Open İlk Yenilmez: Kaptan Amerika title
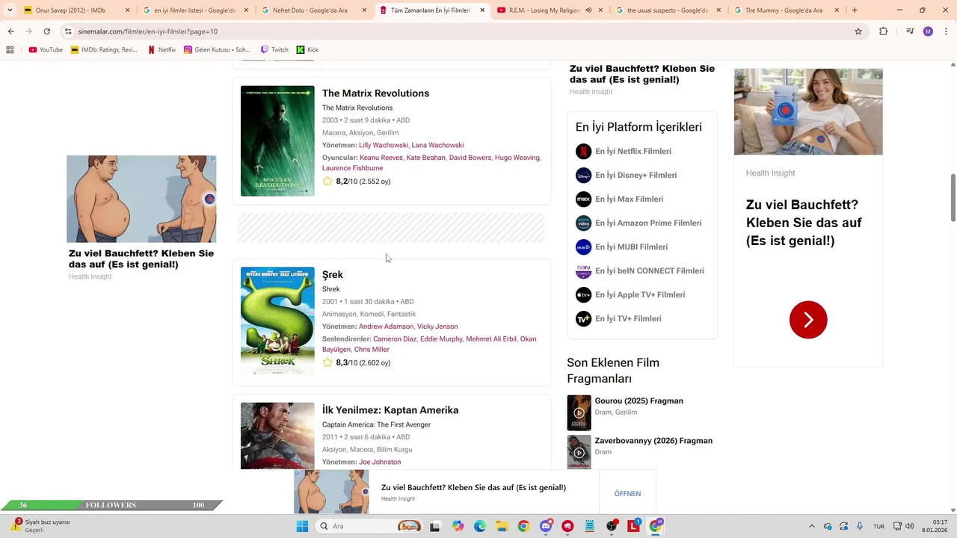Viewport: 957px width, 538px height. 390,410
